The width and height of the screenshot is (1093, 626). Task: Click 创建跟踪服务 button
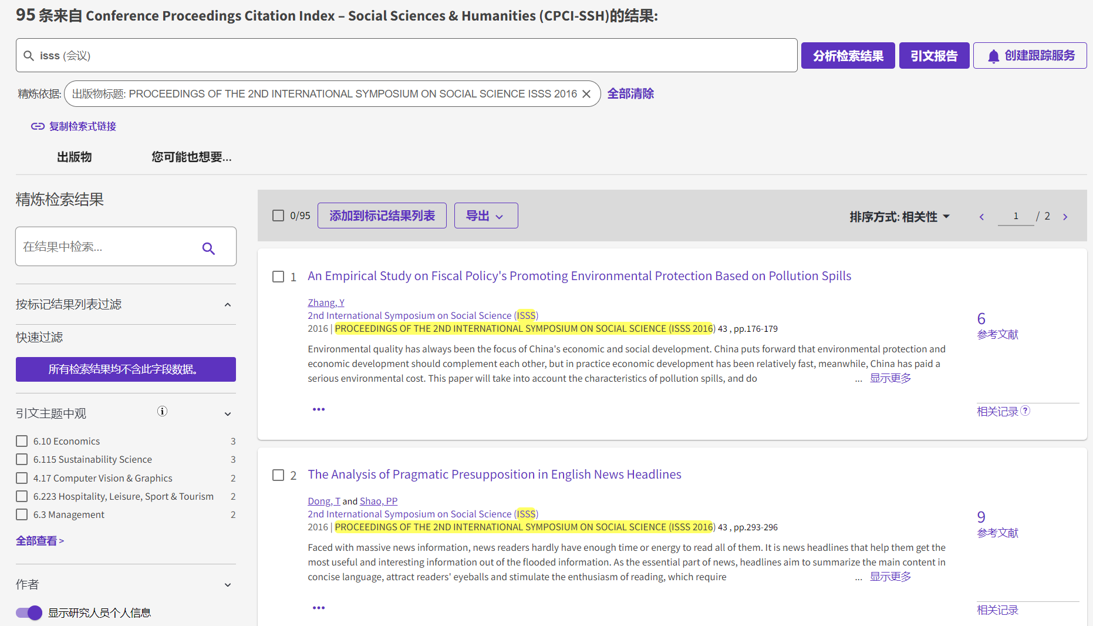pyautogui.click(x=1030, y=56)
